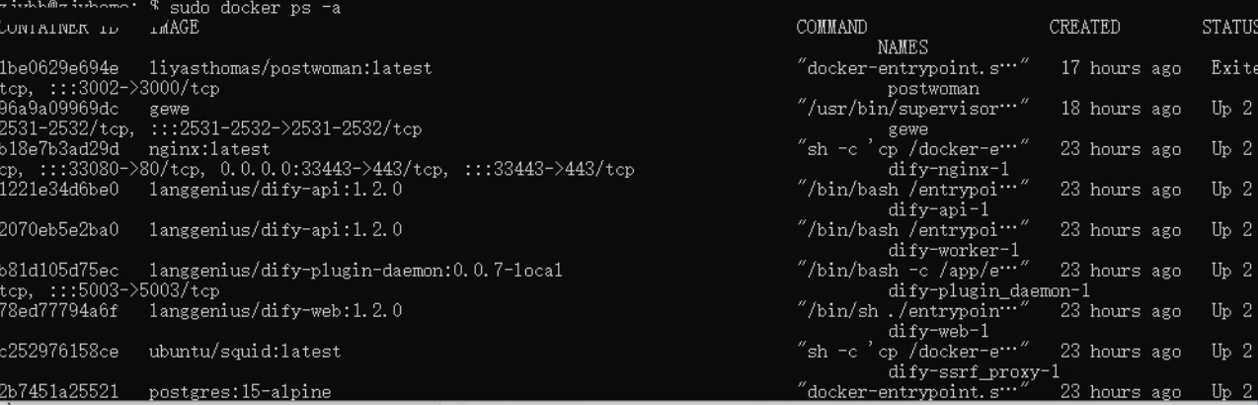Click the liyasthomas/postwoman:latest image name

tap(290, 68)
